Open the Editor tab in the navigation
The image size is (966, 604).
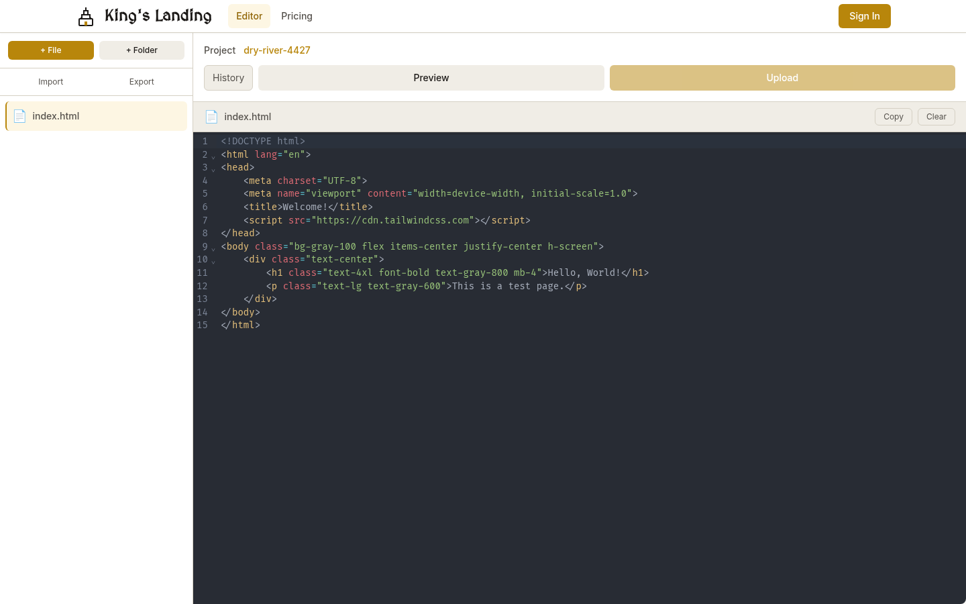click(x=249, y=16)
